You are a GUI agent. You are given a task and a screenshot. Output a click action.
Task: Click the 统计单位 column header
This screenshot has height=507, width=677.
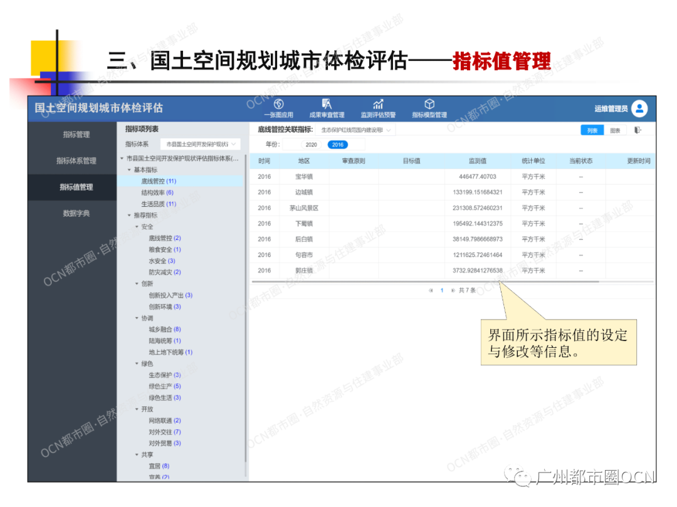533,161
